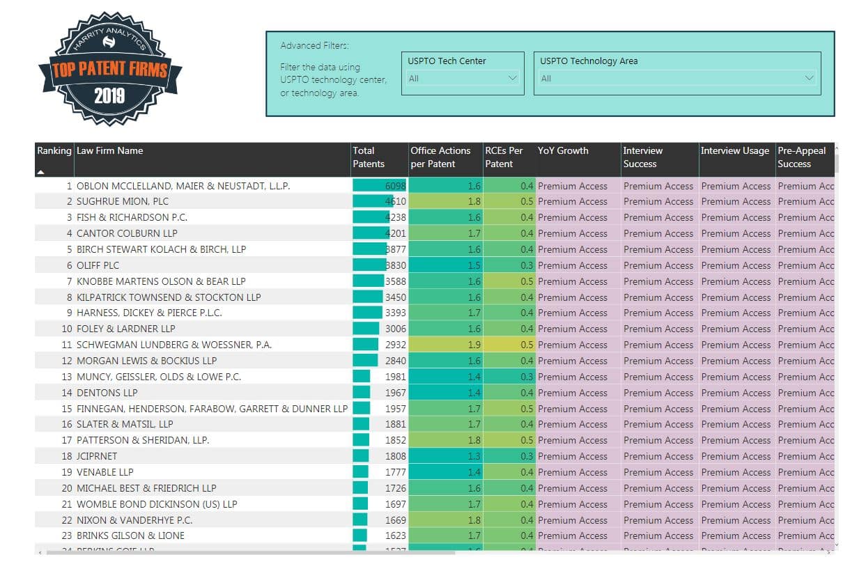Click the yellow 1.9 Office Actions cell for Schwegman

pyautogui.click(x=444, y=345)
